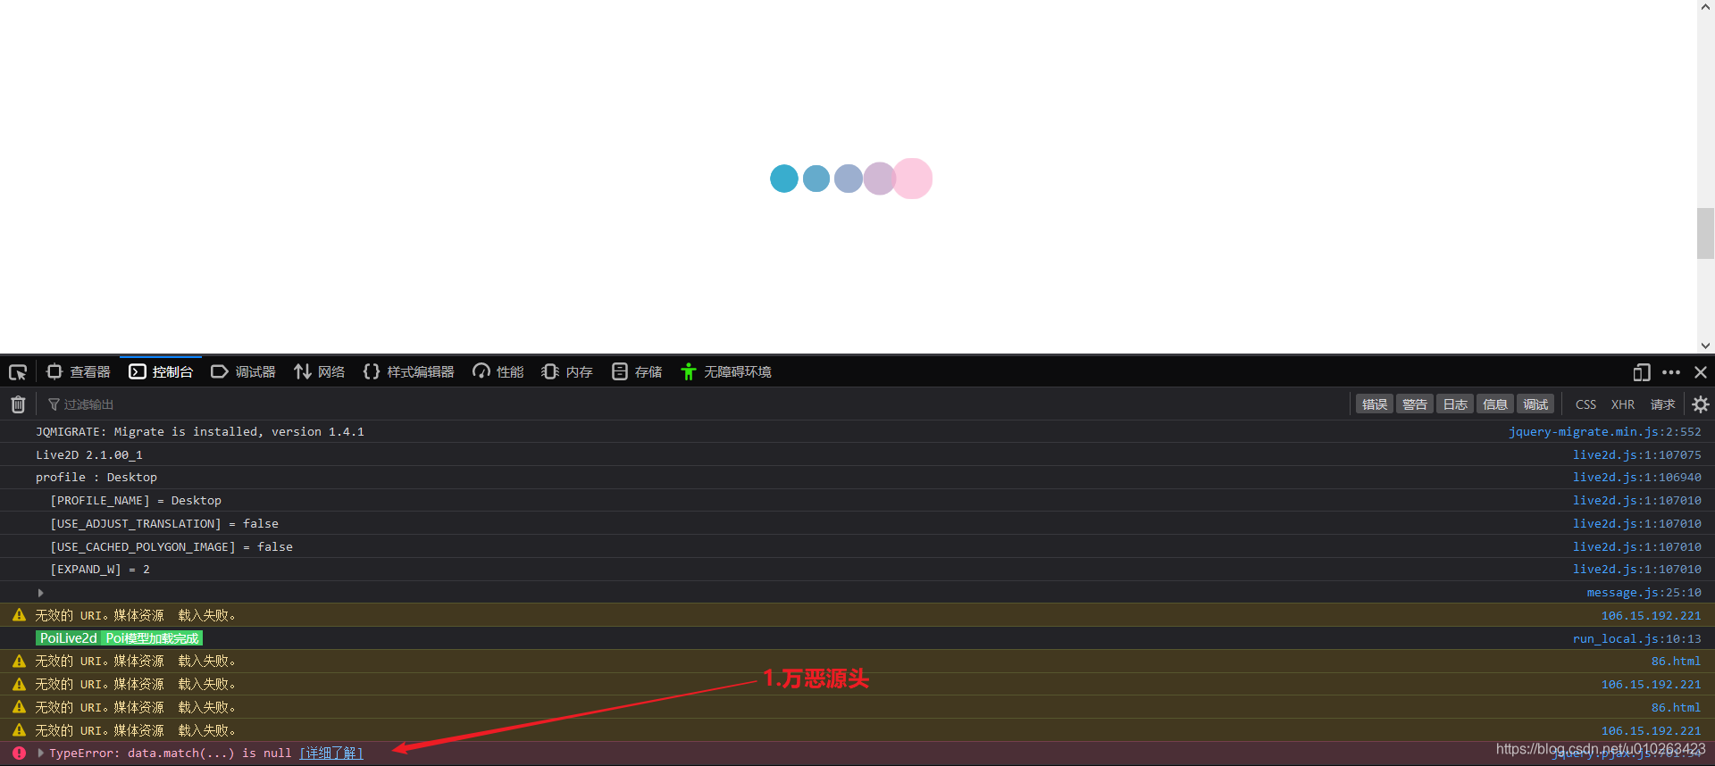Click the page vertical scrollbar thumb
Screen dimensions: 1715x766
[1706, 233]
